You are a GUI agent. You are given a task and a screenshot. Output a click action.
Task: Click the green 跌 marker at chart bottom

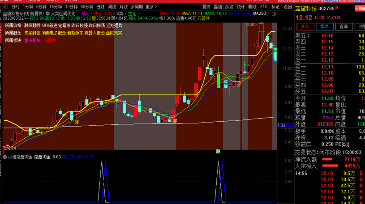218,151
